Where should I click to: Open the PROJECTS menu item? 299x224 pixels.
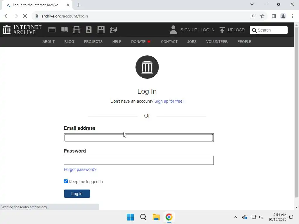(93, 41)
